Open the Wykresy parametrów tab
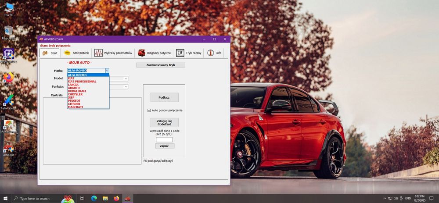 pyautogui.click(x=113, y=53)
